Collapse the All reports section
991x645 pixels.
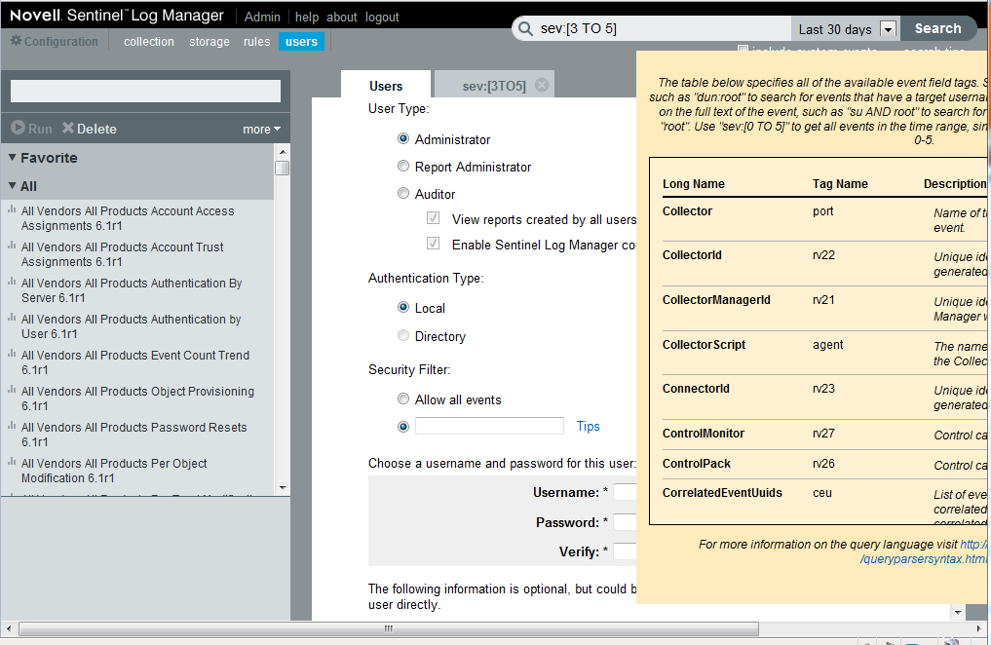click(x=12, y=186)
